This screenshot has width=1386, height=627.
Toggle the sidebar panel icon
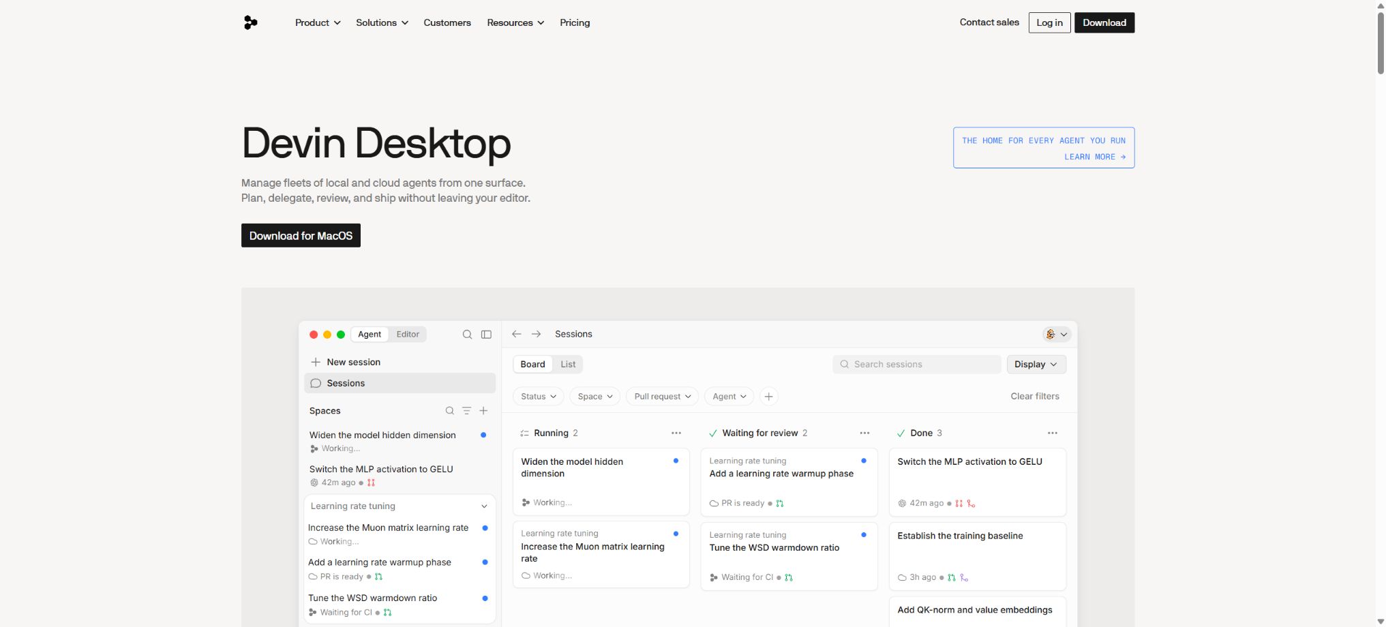pyautogui.click(x=486, y=335)
